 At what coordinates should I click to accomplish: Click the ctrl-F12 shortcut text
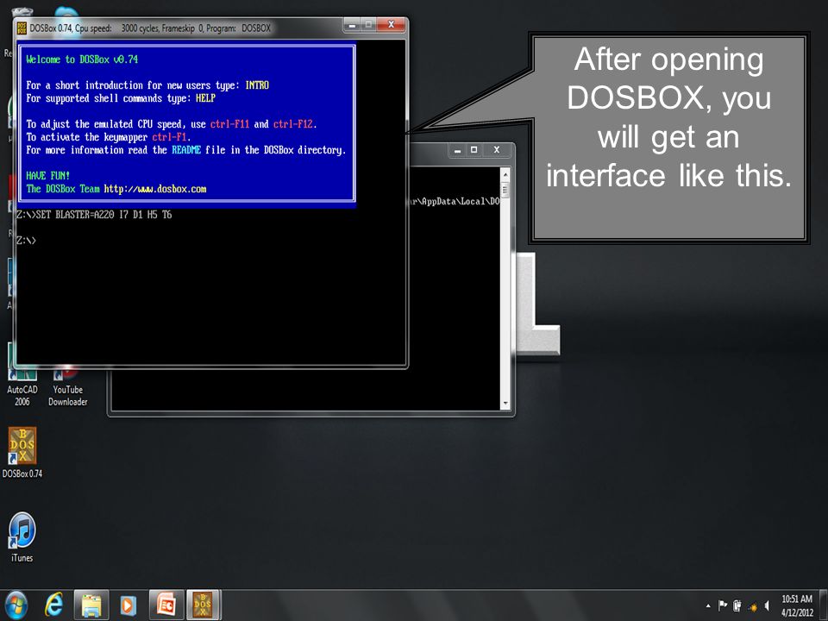click(x=293, y=124)
